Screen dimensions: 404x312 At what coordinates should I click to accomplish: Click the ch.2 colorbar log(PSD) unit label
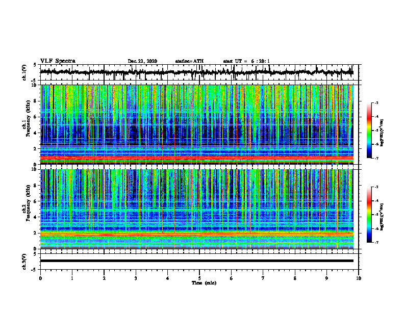[382, 217]
